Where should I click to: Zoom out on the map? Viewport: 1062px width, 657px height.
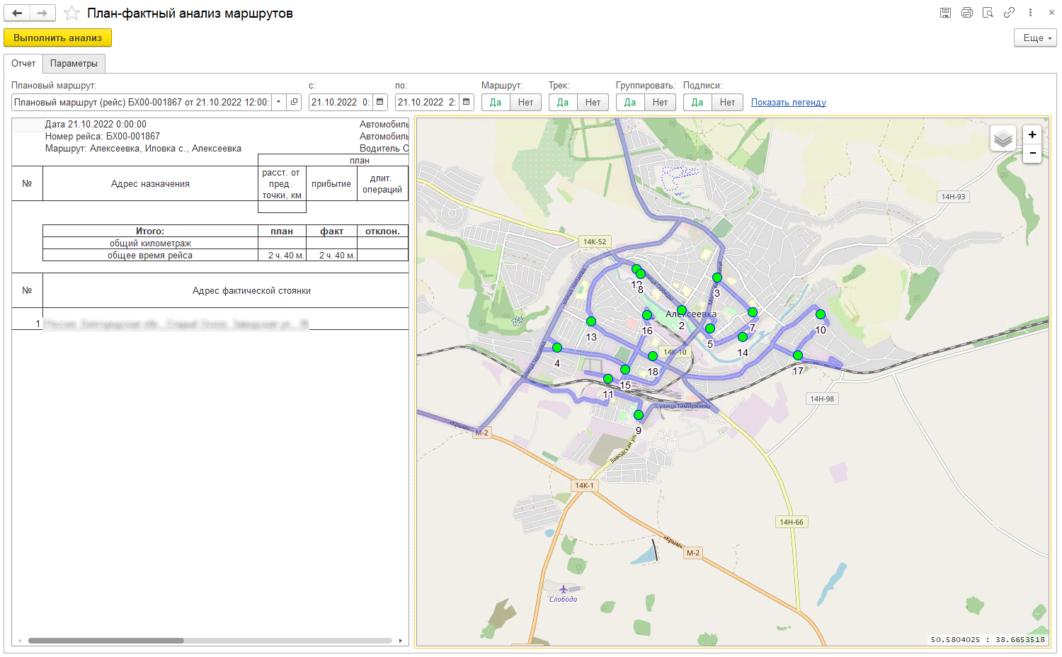[x=1032, y=153]
